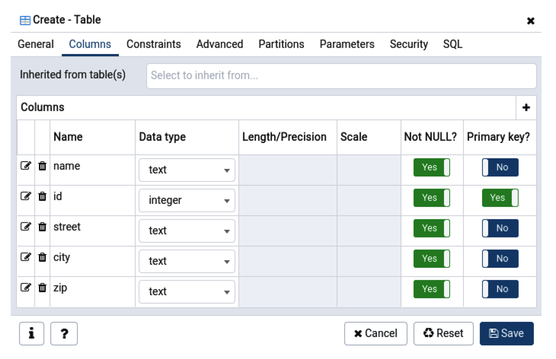
Task: Open the Constraints tab
Action: [153, 44]
